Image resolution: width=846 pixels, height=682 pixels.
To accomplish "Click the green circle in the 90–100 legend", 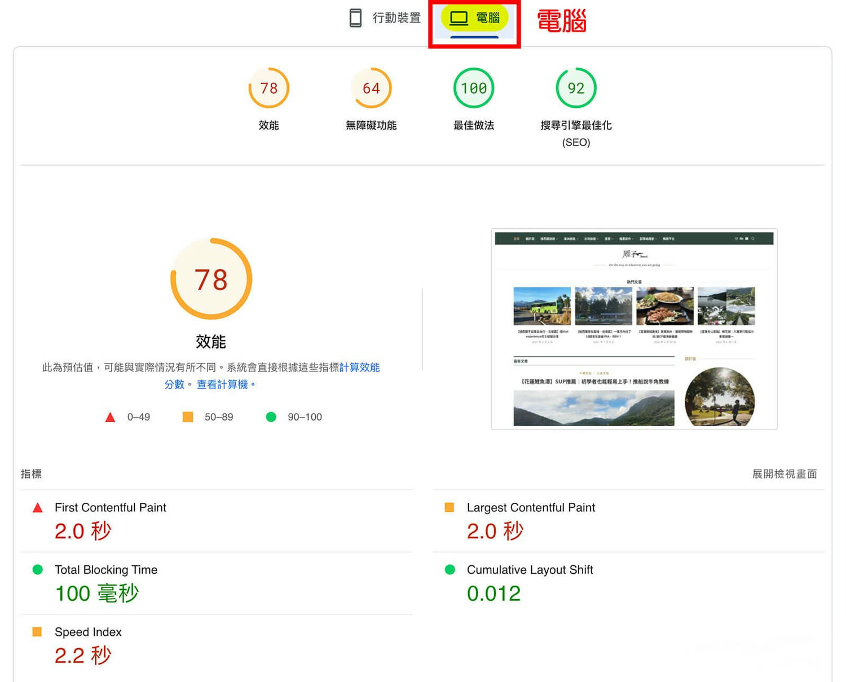I will click(271, 417).
